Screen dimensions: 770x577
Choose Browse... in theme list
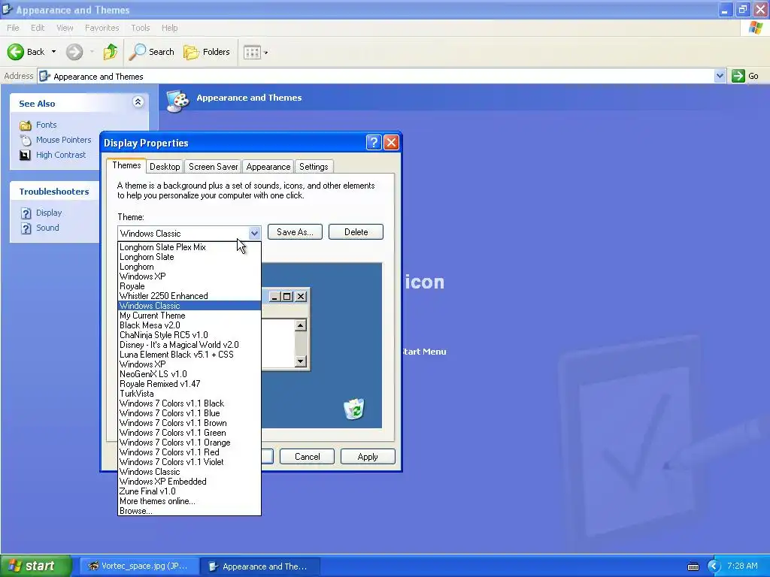pos(189,511)
